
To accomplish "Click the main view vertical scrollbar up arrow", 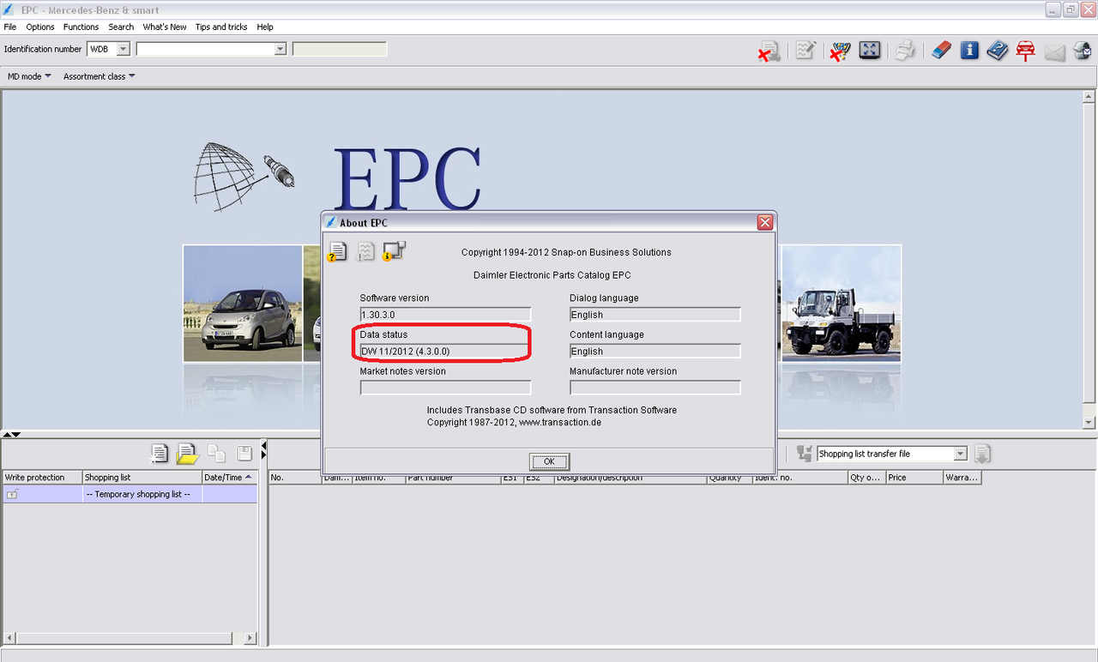I will pyautogui.click(x=1089, y=97).
